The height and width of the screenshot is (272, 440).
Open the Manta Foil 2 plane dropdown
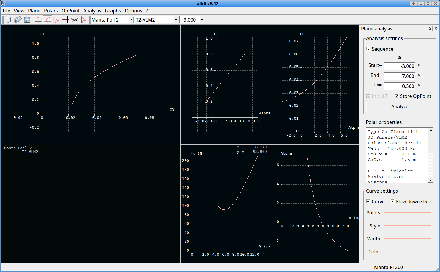pyautogui.click(x=113, y=20)
